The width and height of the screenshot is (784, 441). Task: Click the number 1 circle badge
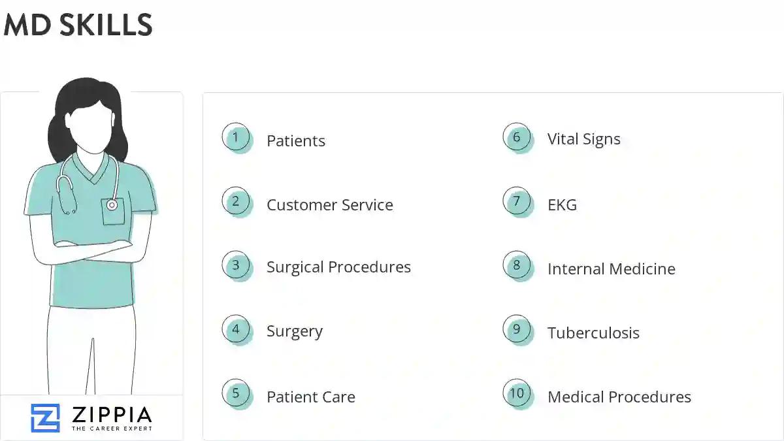tap(236, 137)
